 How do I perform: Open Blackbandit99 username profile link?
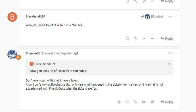click(36, 16)
